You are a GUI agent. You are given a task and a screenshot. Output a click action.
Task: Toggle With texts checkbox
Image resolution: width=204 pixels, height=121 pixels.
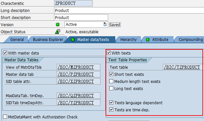click(108, 53)
